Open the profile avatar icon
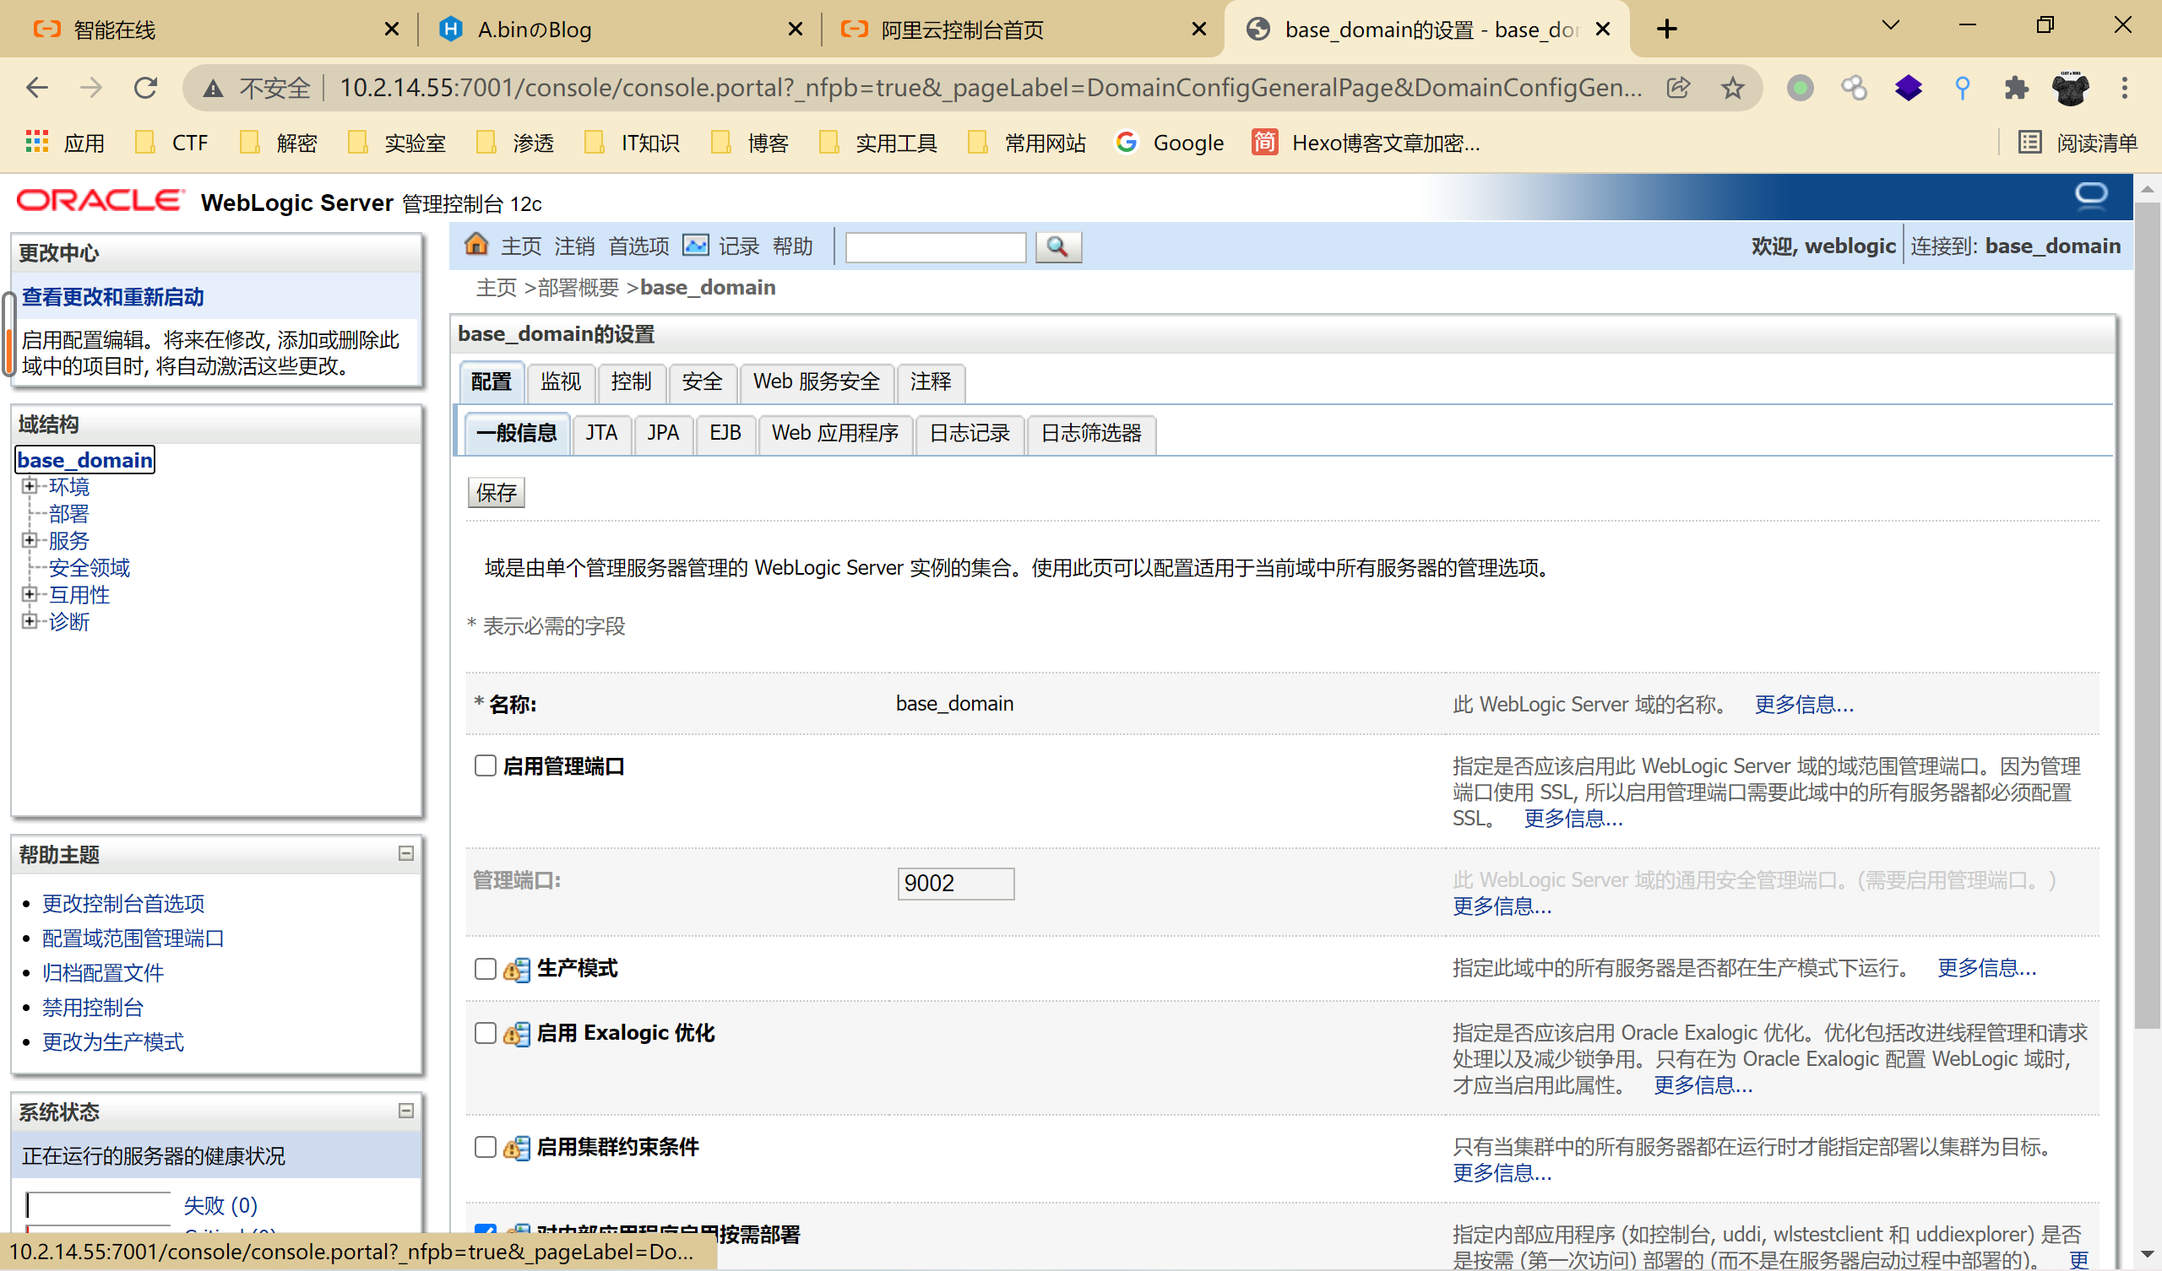Image resolution: width=2162 pixels, height=1271 pixels. [x=2070, y=88]
